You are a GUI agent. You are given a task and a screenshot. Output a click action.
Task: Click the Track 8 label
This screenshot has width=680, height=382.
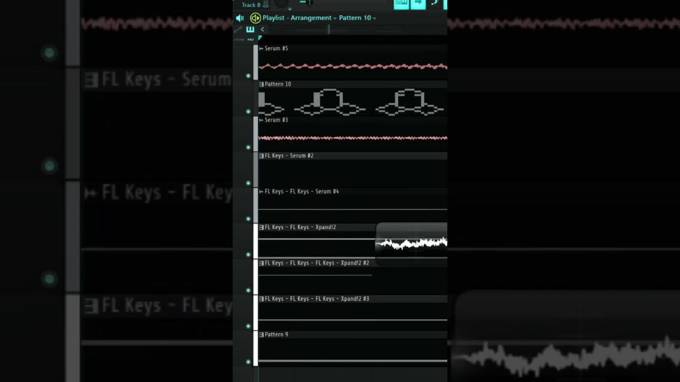coord(251,5)
